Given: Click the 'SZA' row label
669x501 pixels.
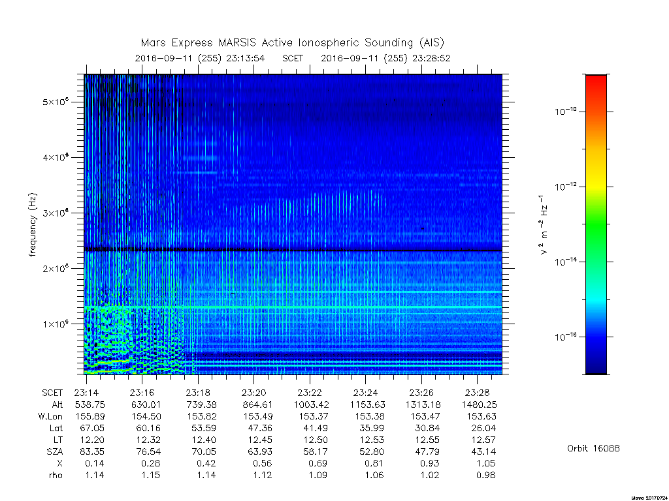Looking at the screenshot, I should click(54, 451).
